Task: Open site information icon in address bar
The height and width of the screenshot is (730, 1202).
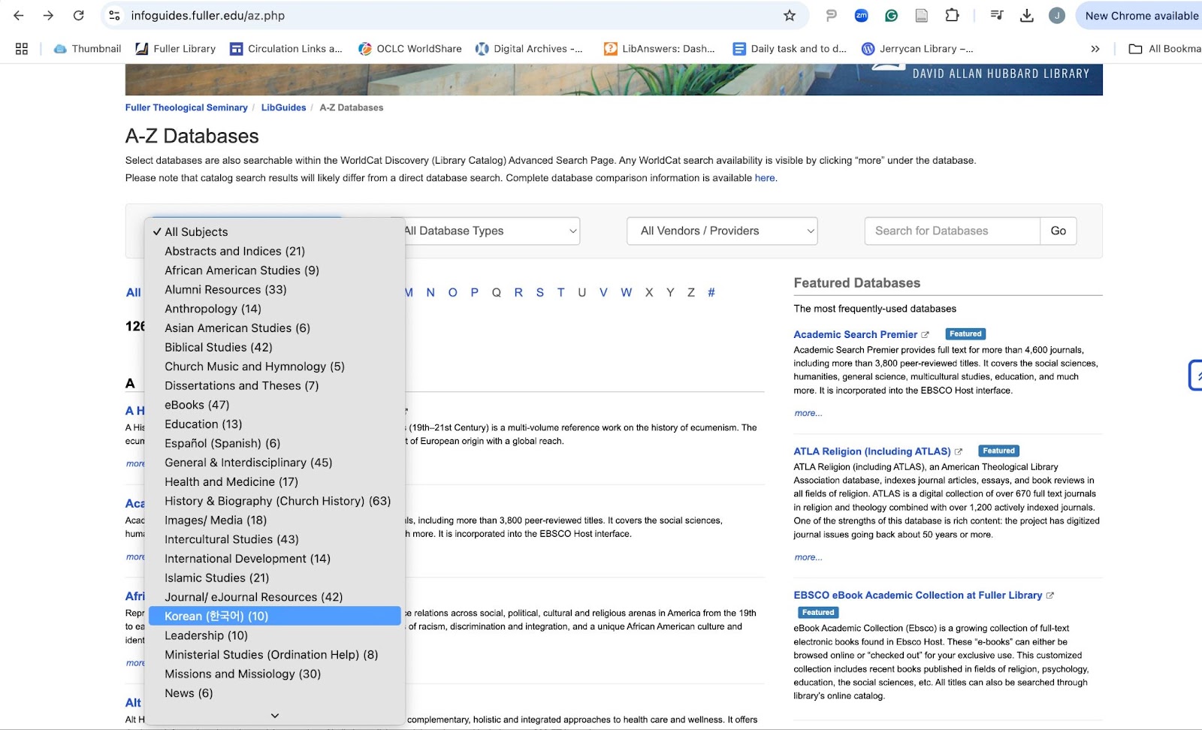Action: pos(114,16)
